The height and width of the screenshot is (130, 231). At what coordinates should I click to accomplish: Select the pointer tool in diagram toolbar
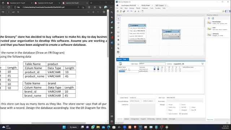point(118,18)
